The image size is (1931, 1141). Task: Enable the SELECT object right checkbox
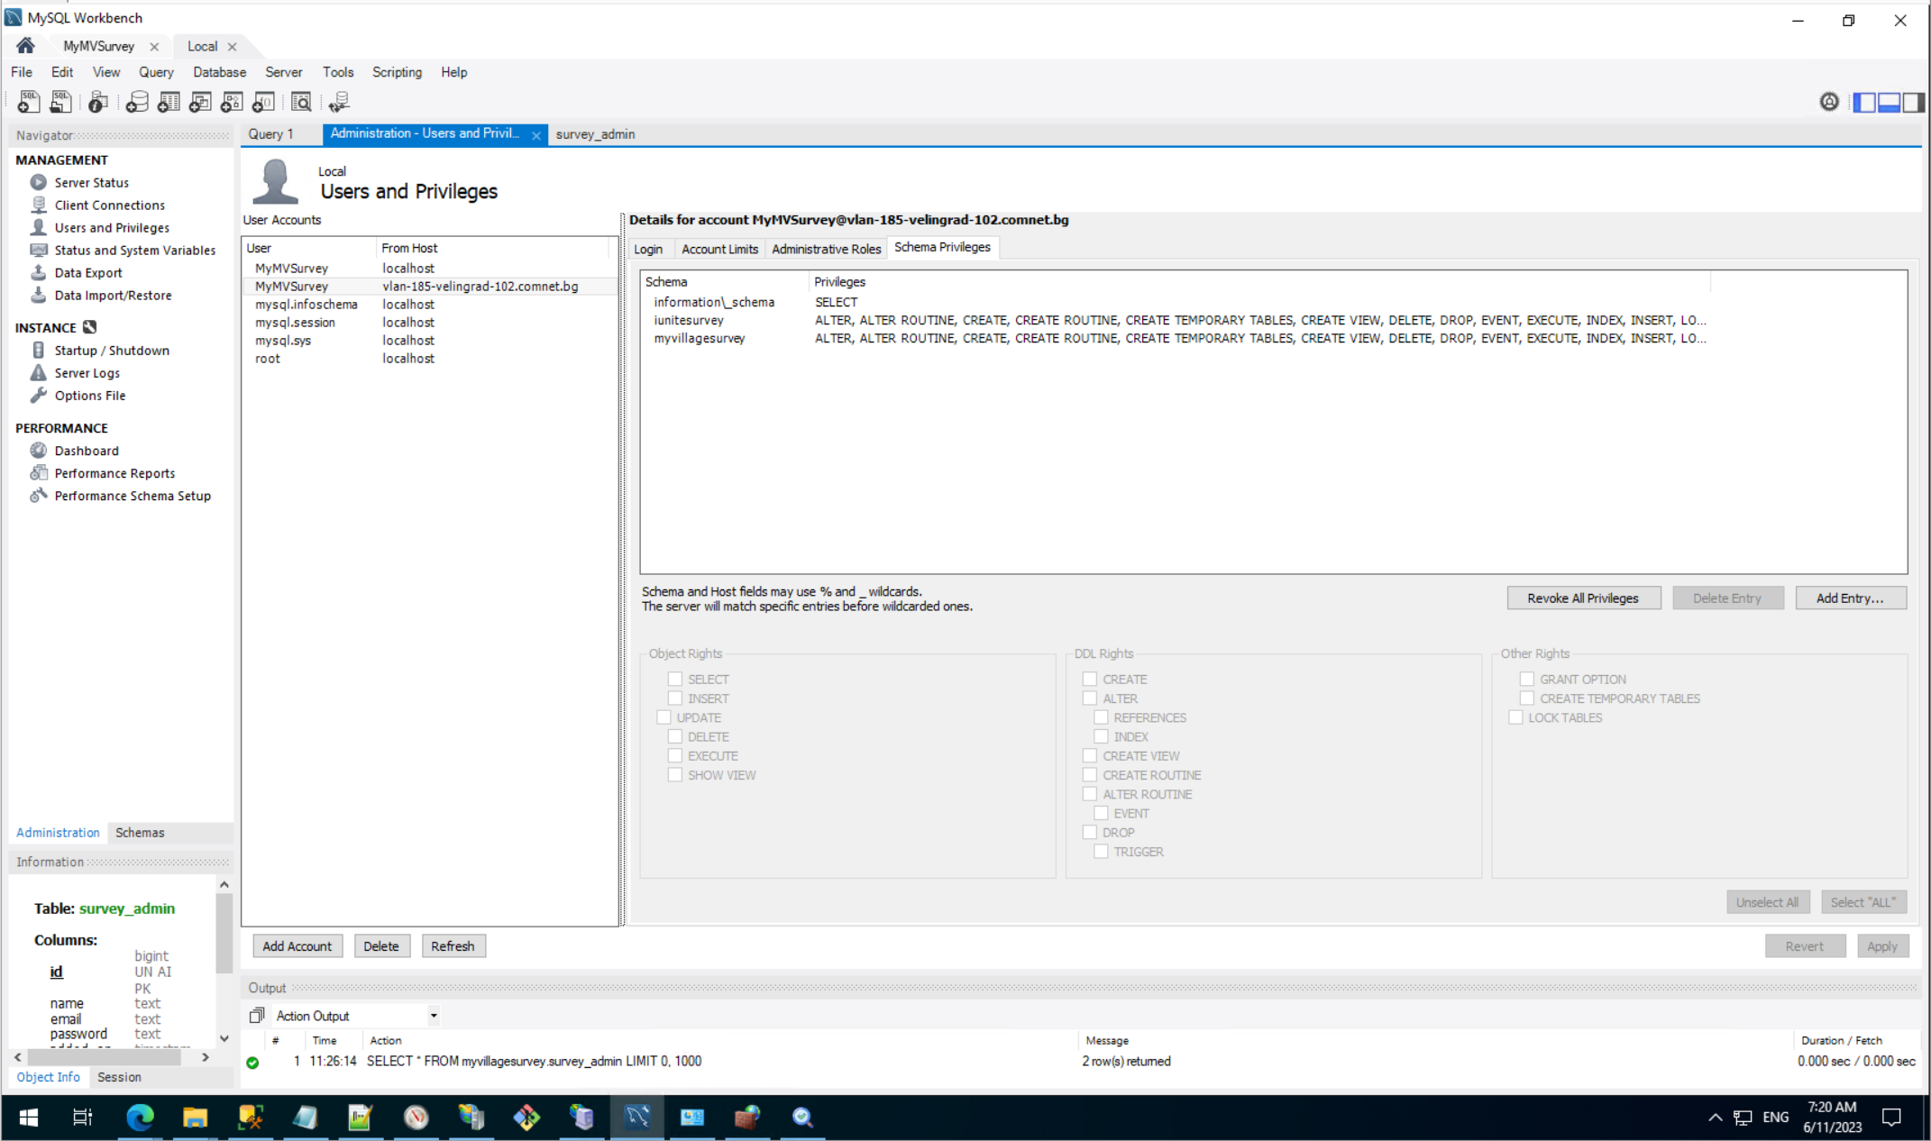click(675, 679)
